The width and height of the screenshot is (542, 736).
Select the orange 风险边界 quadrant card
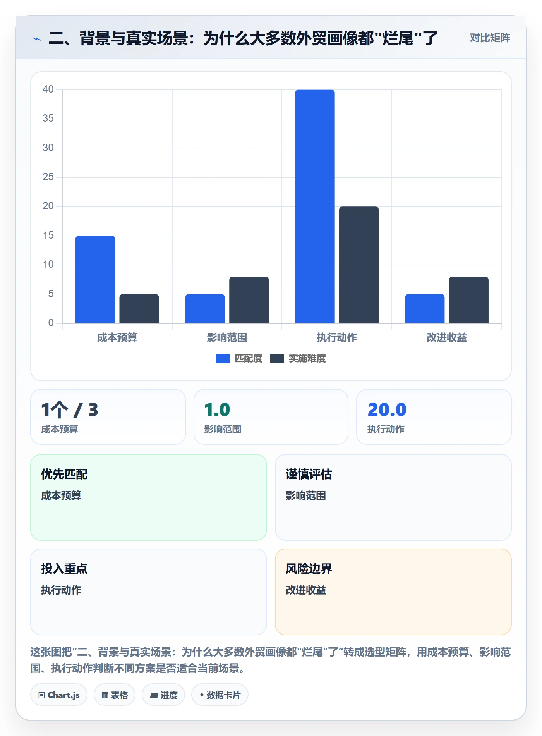[x=393, y=592]
